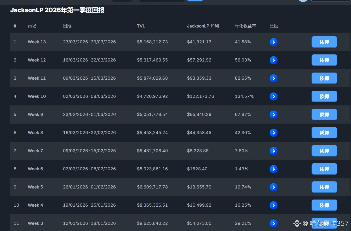Click the 奖励 column header

pos(274,26)
